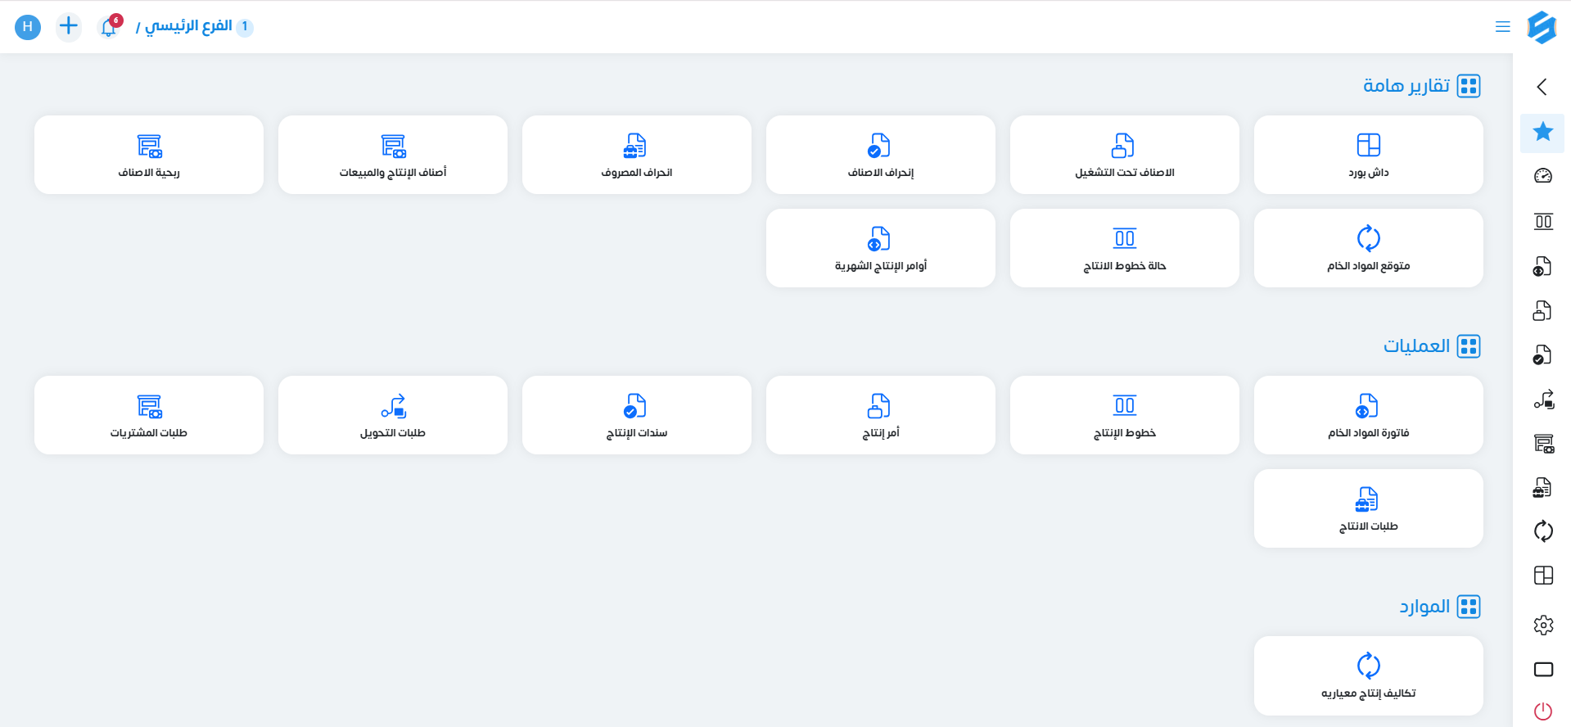Toggle the hamburger menu button
Viewport: 1571px width, 727px height.
point(1502,27)
